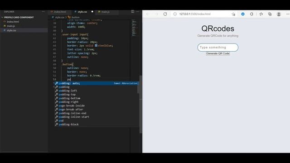Switch to the index.html editor tab
This screenshot has height=163, width=290.
click(x=60, y=12)
